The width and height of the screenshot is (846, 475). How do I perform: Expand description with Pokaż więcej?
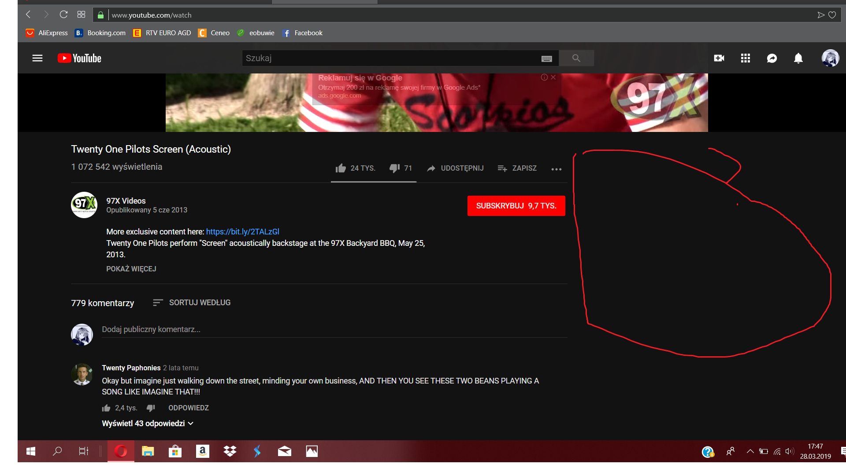(x=131, y=269)
